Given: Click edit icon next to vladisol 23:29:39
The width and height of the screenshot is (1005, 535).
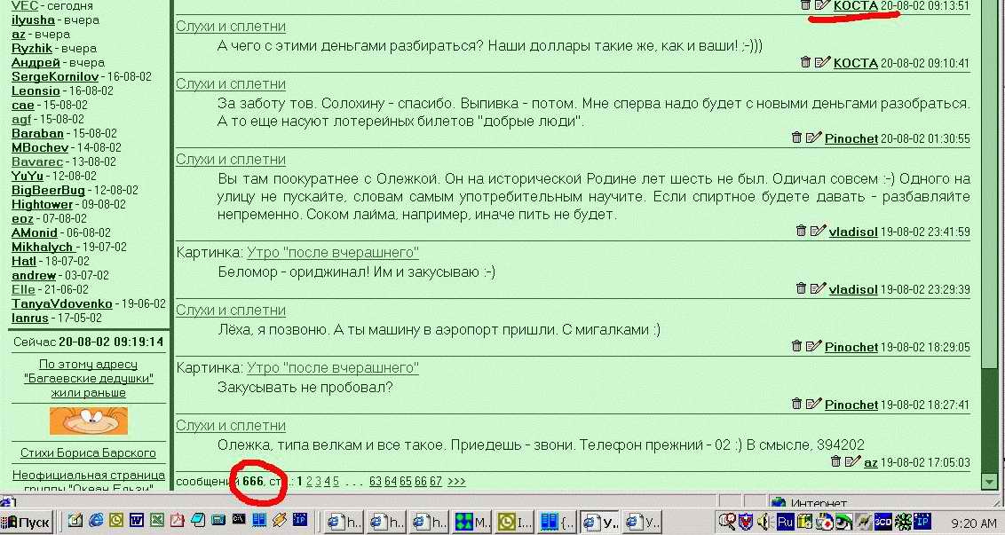Looking at the screenshot, I should point(818,288).
